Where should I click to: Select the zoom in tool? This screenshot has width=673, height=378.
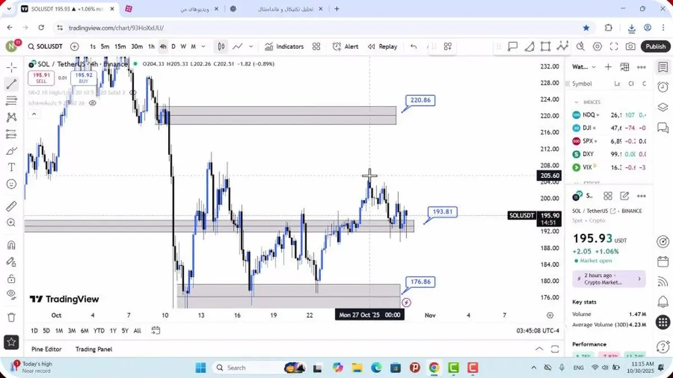pyautogui.click(x=11, y=223)
